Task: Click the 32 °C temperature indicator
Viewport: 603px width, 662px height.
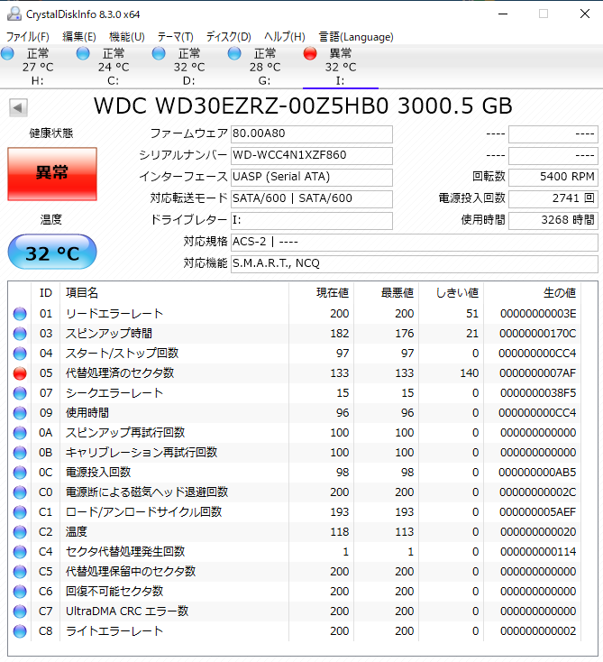Action: click(x=51, y=253)
